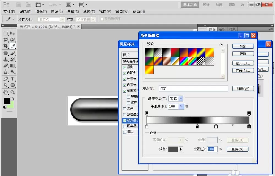Select the Zoom tool in toolbox
The height and width of the screenshot is (176, 275).
(x=12, y=92)
